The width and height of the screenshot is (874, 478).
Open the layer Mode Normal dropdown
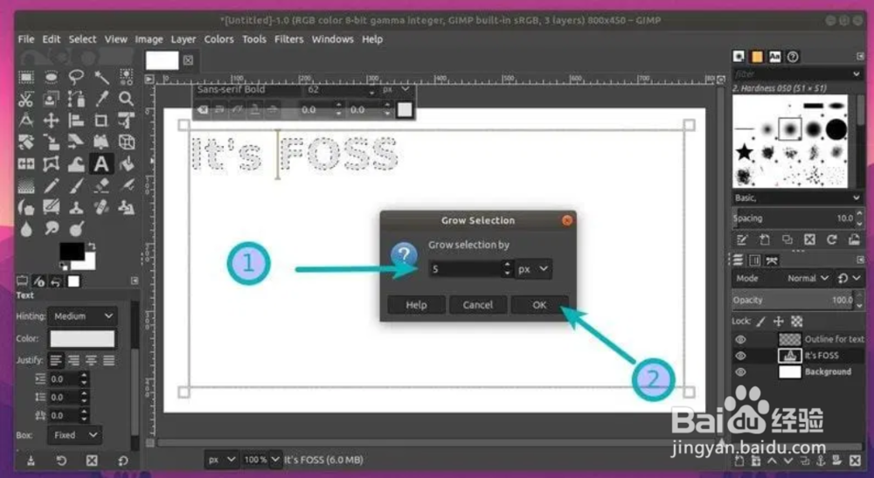[x=808, y=278]
